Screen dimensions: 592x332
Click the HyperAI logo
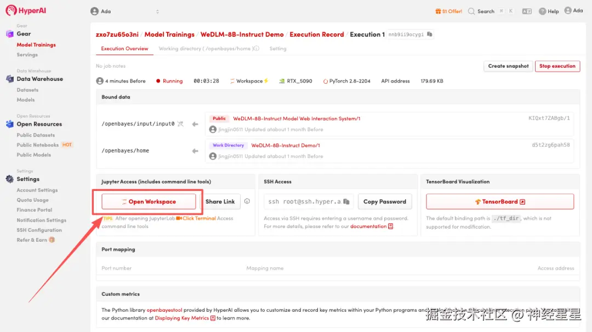coord(26,10)
